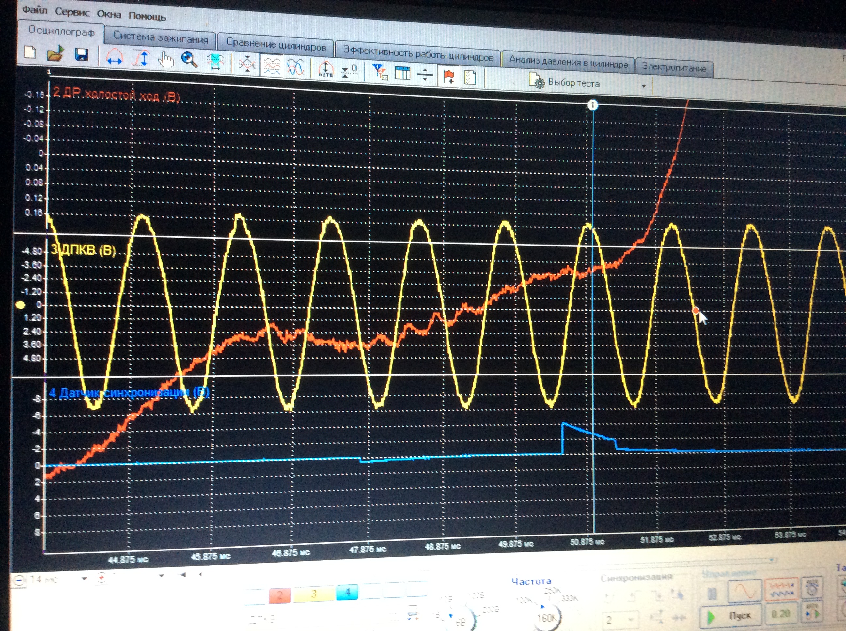Click the 47.875 мс time axis label
The width and height of the screenshot is (846, 631).
368,550
